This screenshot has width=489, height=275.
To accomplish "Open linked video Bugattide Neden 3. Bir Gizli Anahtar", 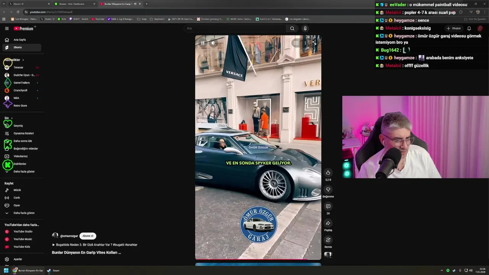I will tap(95, 245).
